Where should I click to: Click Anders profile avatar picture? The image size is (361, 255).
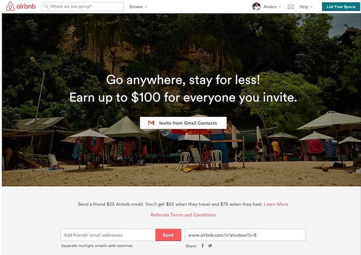pyautogui.click(x=256, y=7)
